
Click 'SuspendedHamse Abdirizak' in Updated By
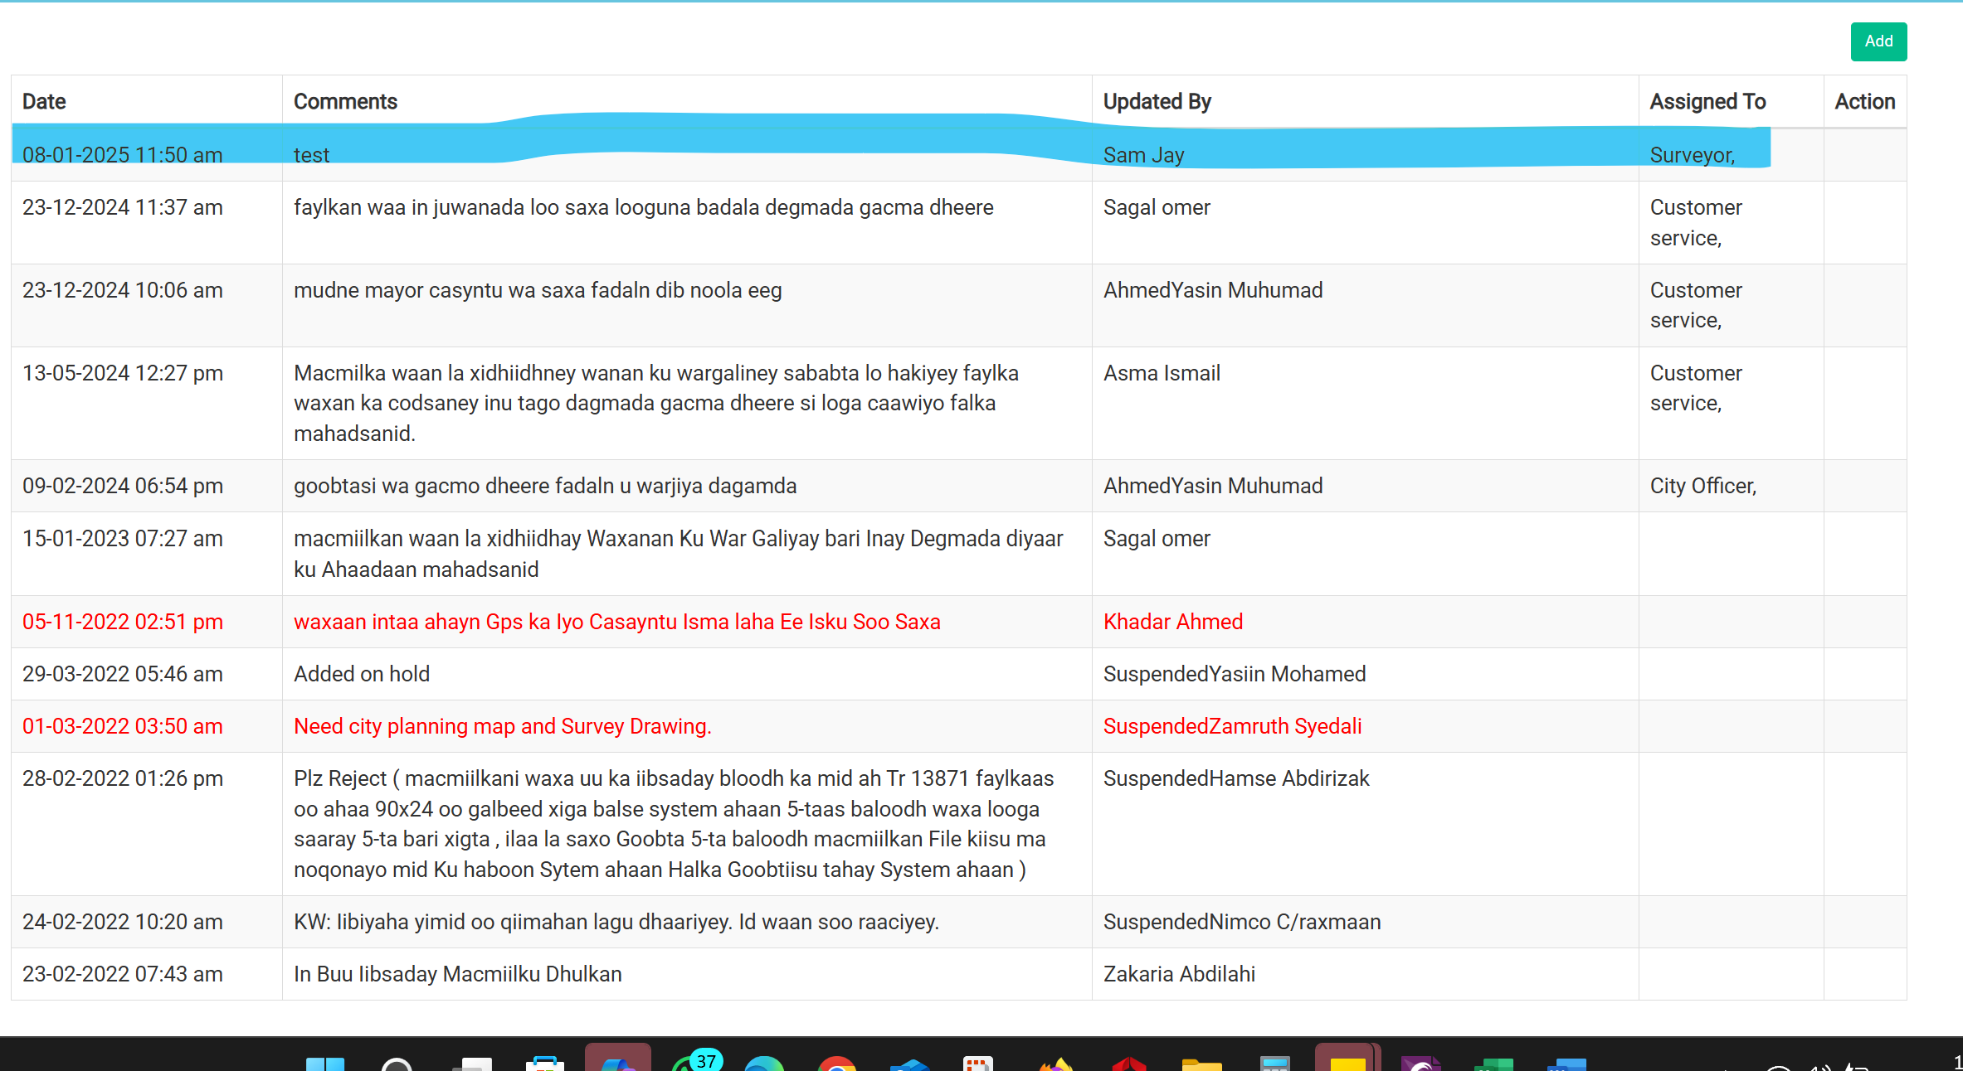[1236, 778]
